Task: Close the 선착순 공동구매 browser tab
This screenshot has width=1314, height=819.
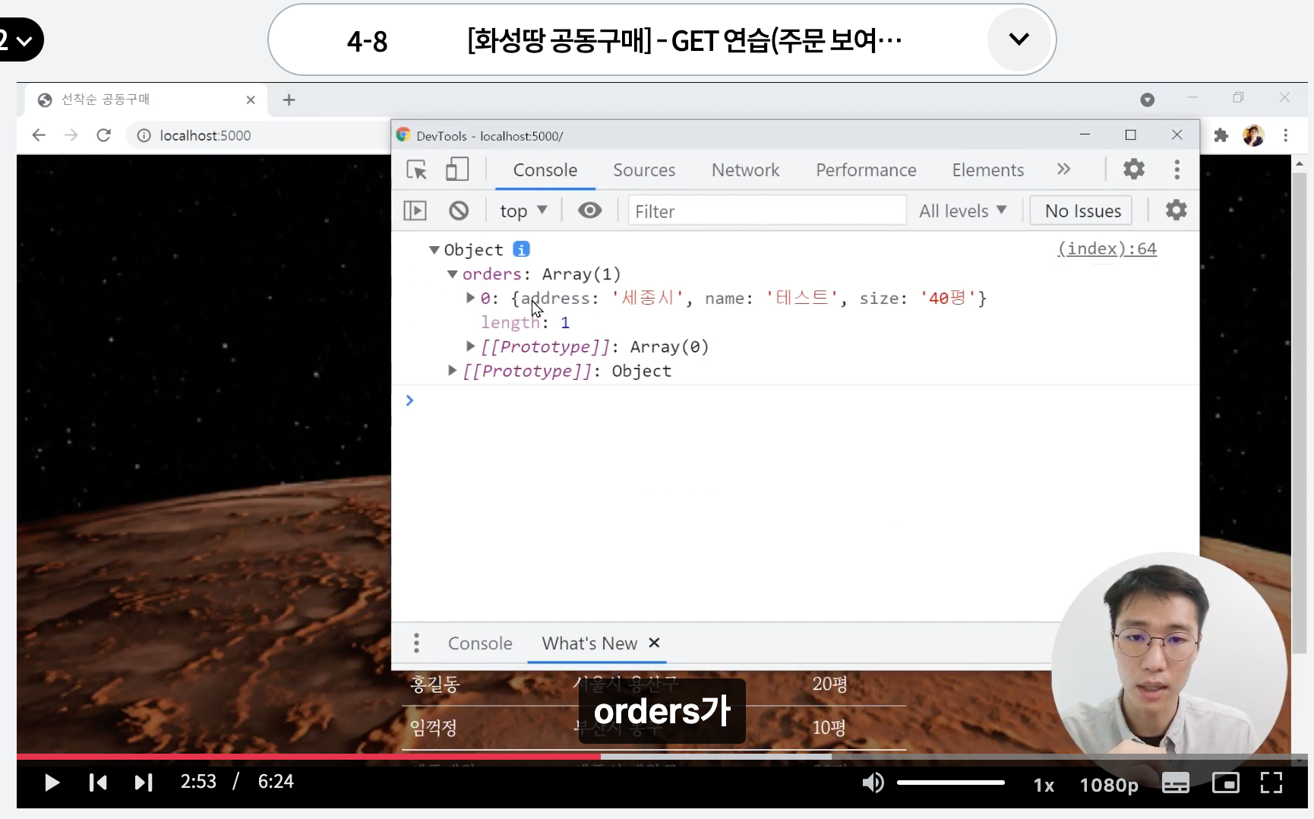Action: point(251,100)
